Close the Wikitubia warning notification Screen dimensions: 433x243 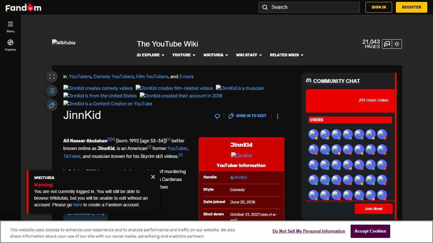153,177
